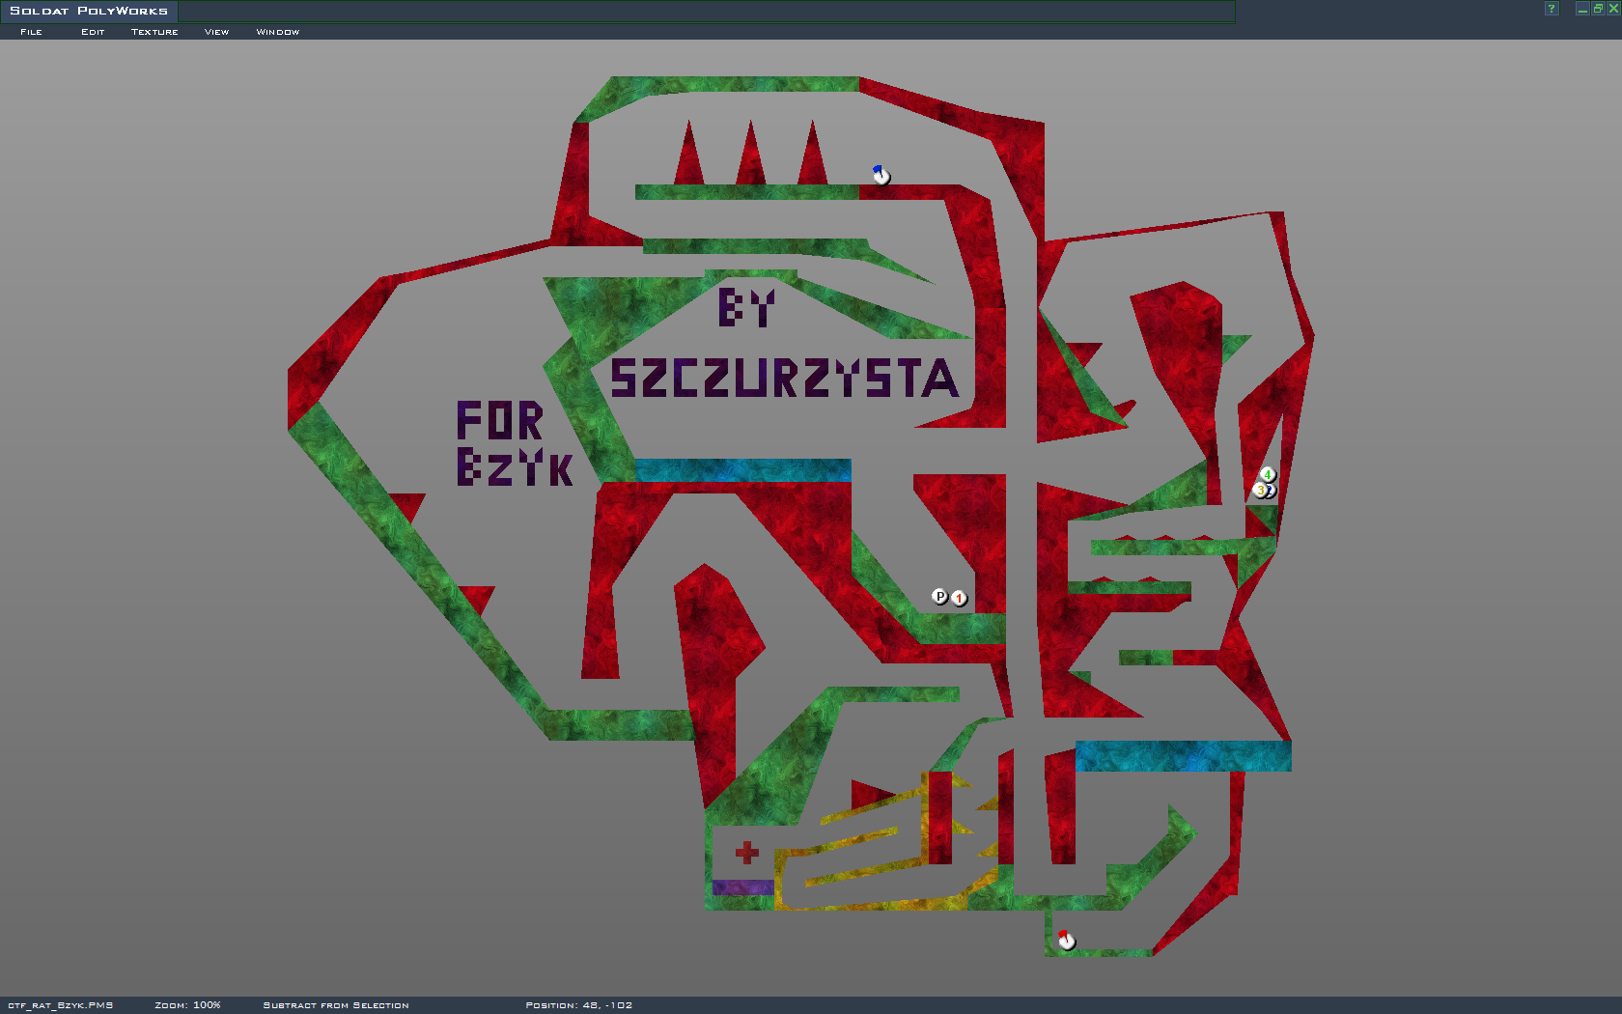Select the red cross medkit scenery

(746, 853)
